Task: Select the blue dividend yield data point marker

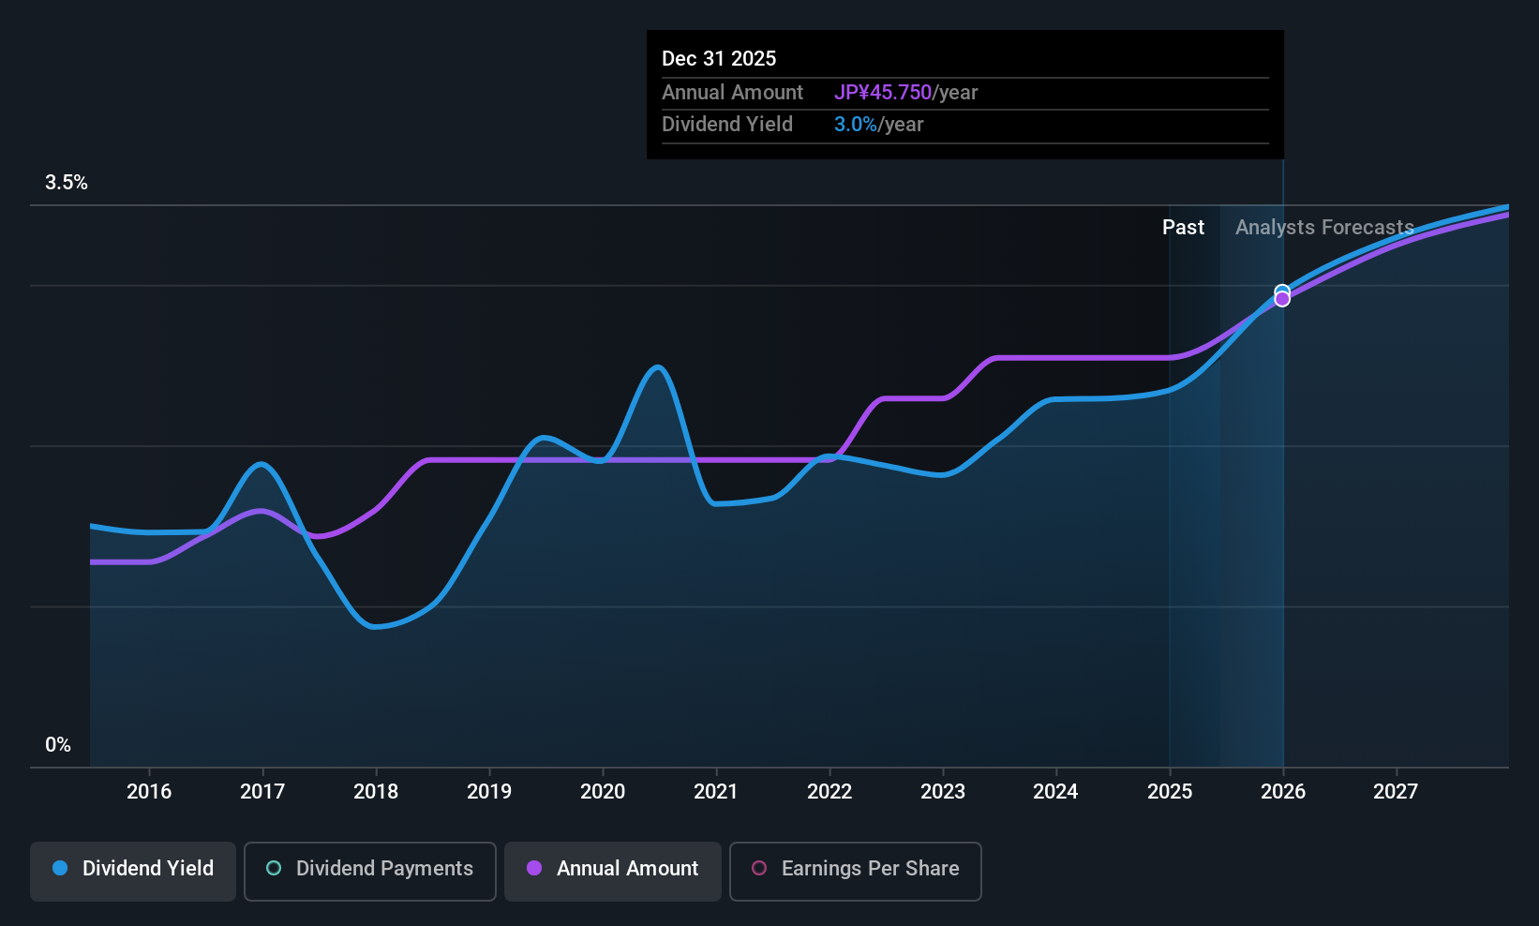Action: tap(1282, 291)
